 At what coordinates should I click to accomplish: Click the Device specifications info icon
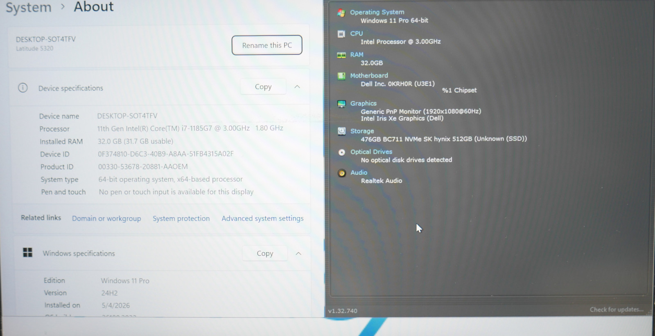tap(23, 88)
